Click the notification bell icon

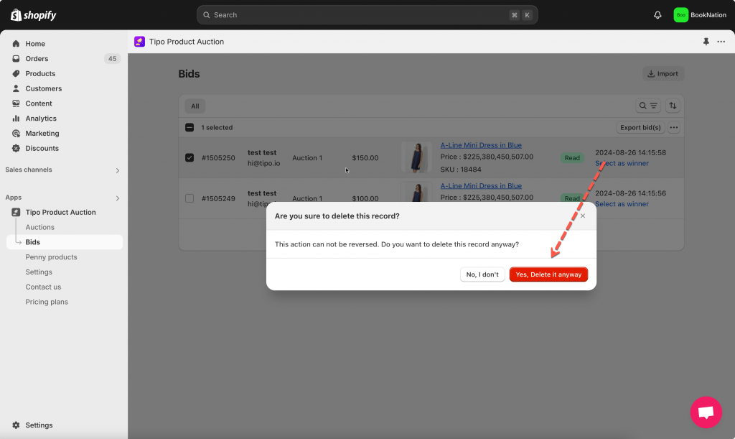click(657, 15)
